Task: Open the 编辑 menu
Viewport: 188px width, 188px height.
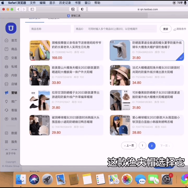Action: 43,3
